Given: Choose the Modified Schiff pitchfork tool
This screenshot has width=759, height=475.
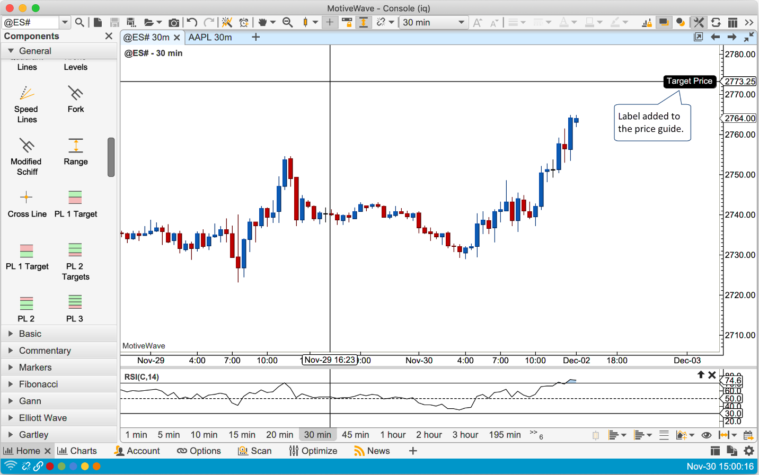Looking at the screenshot, I should [27, 157].
